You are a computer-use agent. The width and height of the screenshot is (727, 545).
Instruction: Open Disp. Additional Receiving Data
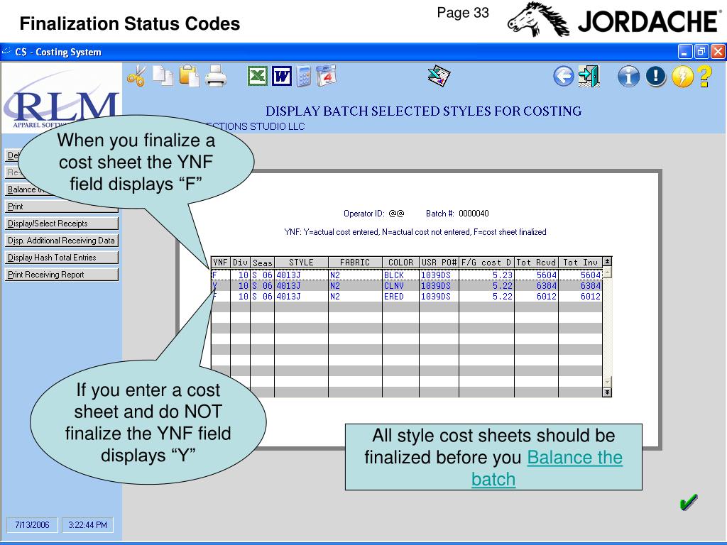pos(61,241)
